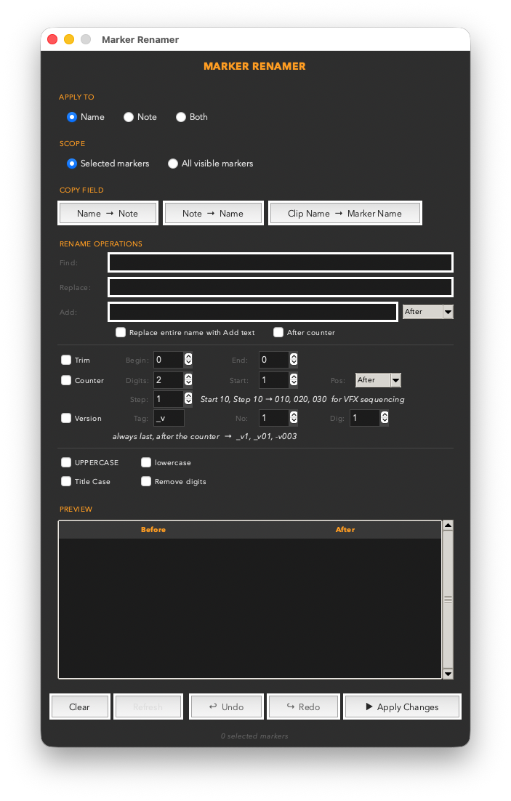Adjust the Version Dig stepper
511x801 pixels.
coord(385,418)
